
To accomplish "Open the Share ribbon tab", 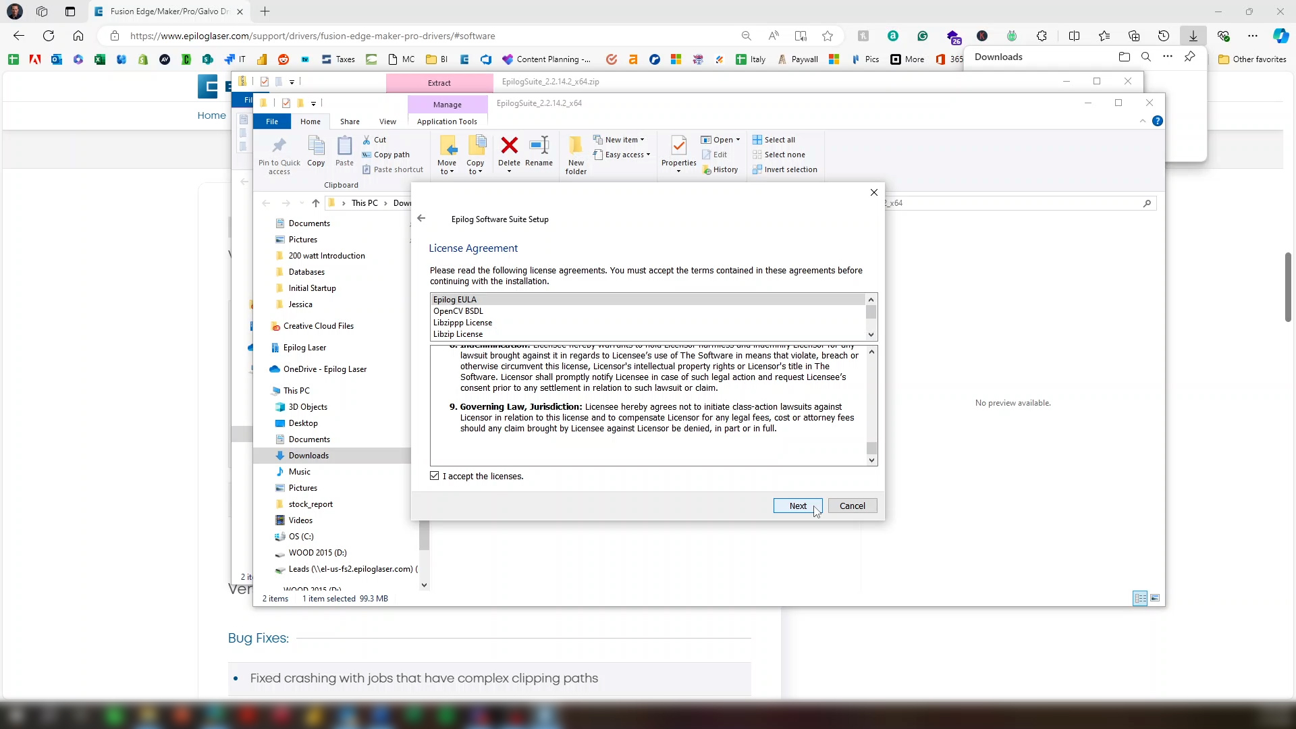I will pyautogui.click(x=350, y=122).
